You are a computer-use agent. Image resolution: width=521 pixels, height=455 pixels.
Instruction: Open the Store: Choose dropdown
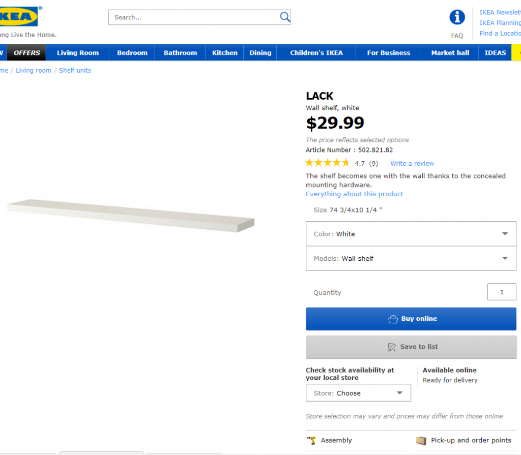pos(358,393)
